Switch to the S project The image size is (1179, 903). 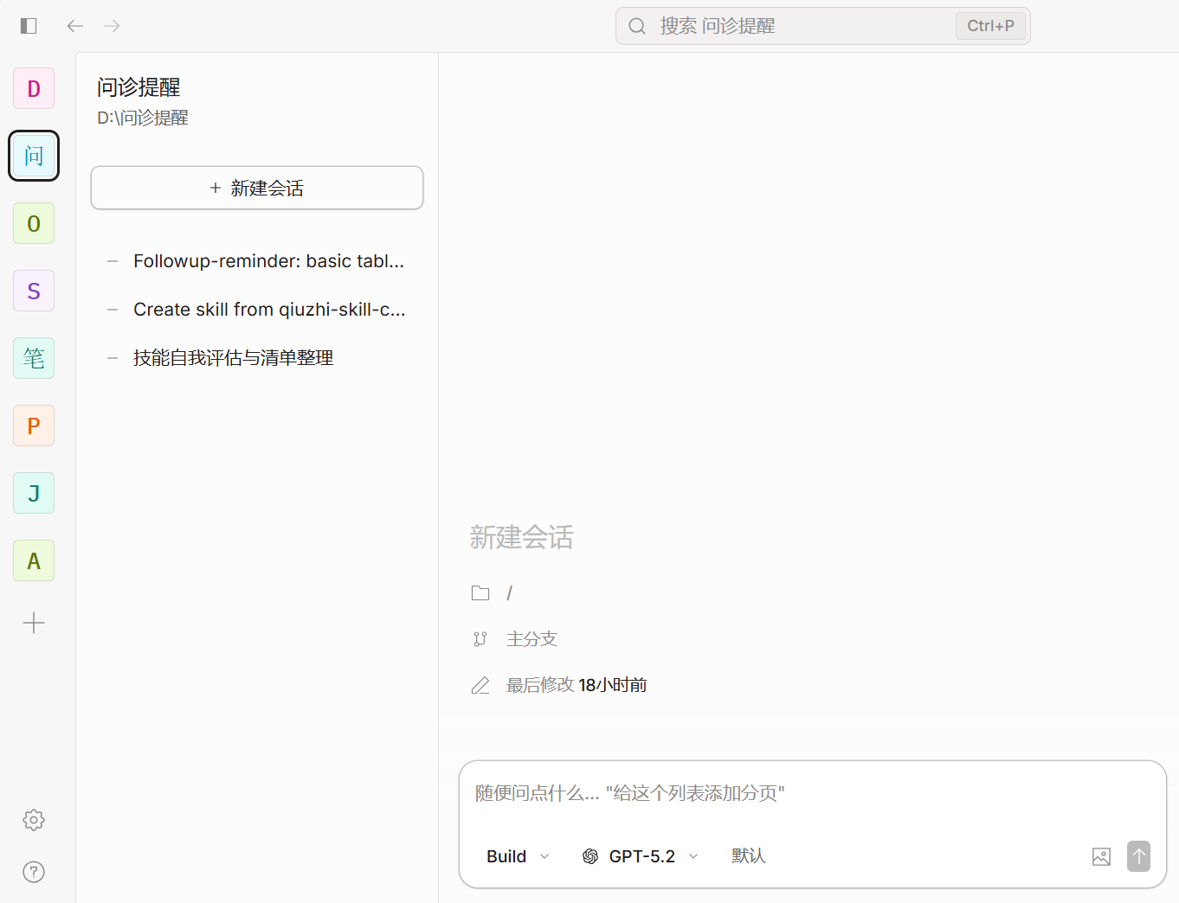pos(34,291)
